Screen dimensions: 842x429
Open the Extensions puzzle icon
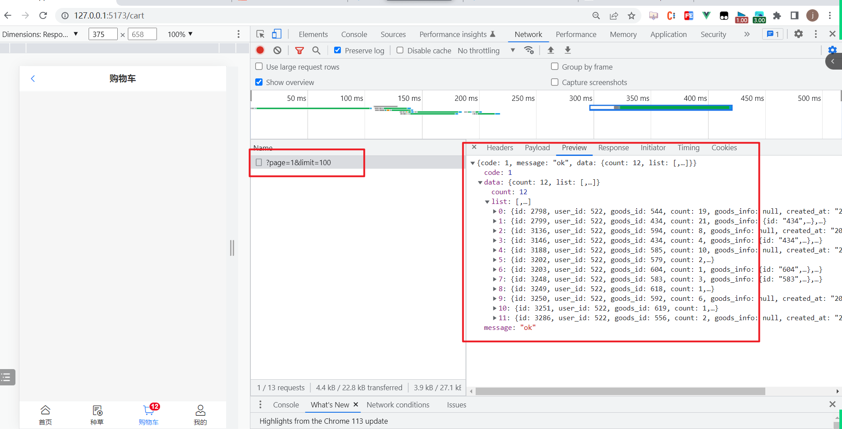pos(777,15)
